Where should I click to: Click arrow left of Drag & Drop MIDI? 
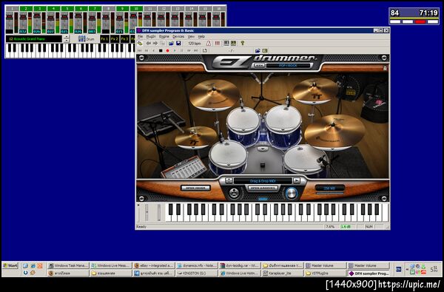click(229, 181)
